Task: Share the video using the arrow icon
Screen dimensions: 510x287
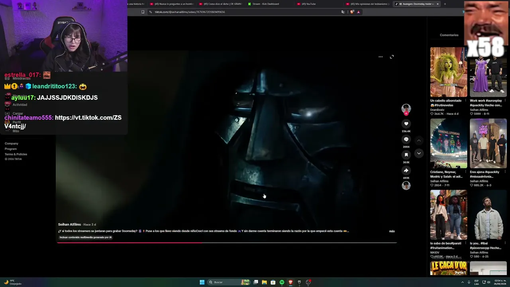Action: (406, 170)
